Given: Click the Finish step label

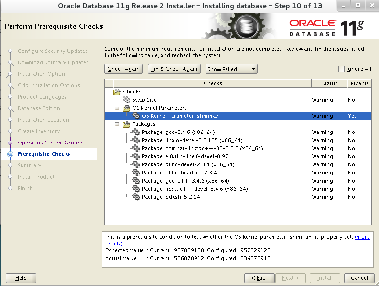Looking at the screenshot, I should click(25, 188).
